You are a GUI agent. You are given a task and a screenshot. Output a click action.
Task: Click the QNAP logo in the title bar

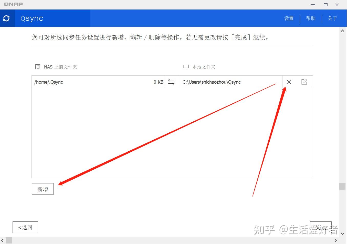click(13, 4)
